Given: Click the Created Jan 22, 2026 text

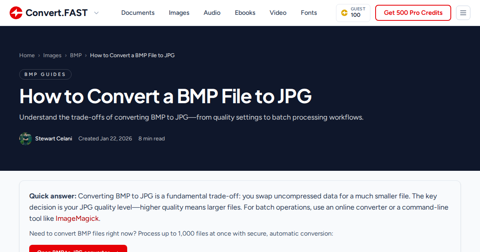Looking at the screenshot, I should (x=105, y=139).
